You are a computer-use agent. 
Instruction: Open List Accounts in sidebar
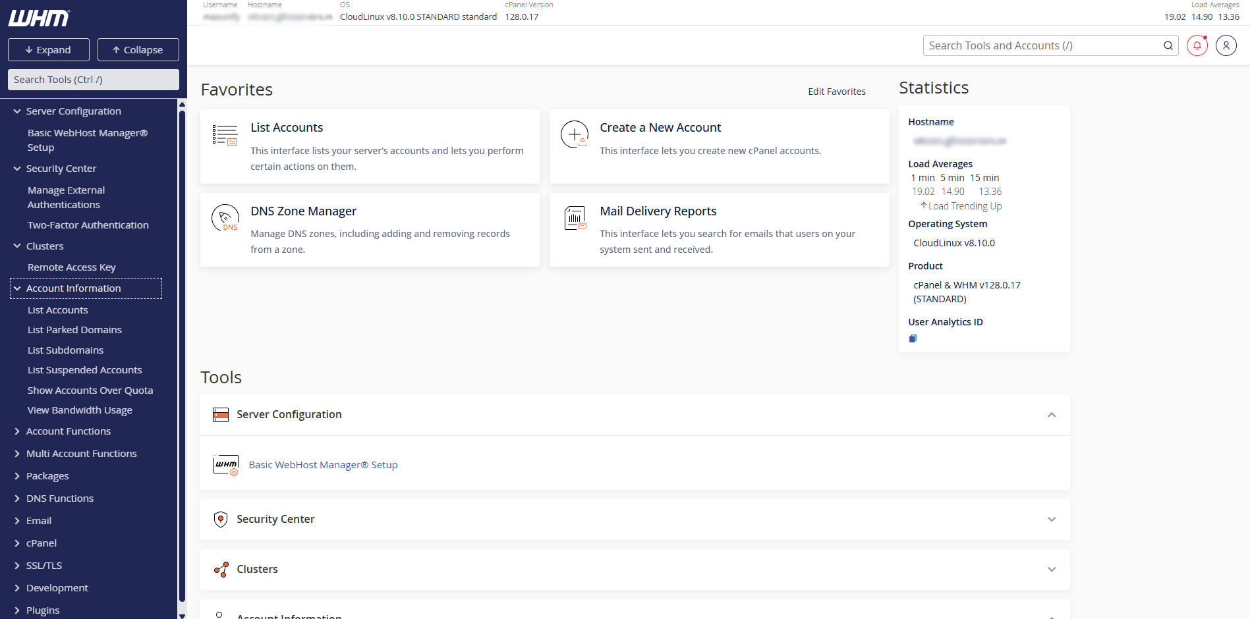pyautogui.click(x=57, y=310)
